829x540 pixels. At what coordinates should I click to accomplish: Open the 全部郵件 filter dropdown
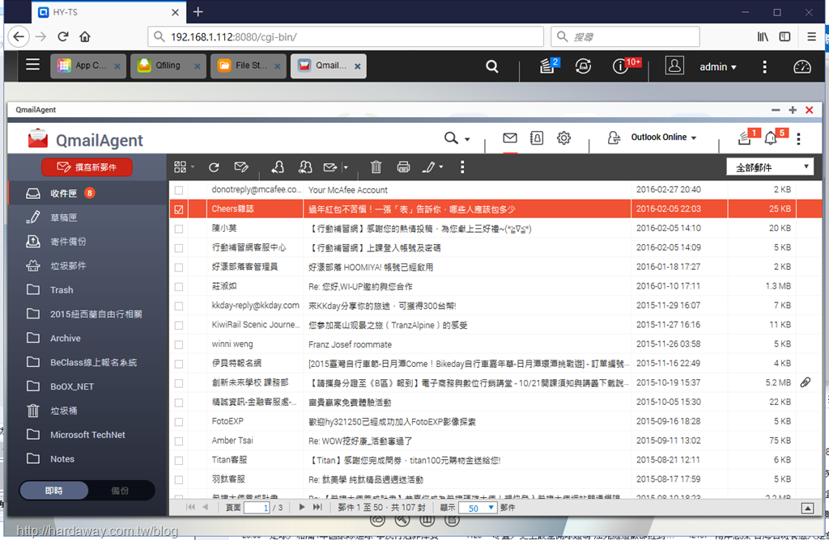(770, 167)
